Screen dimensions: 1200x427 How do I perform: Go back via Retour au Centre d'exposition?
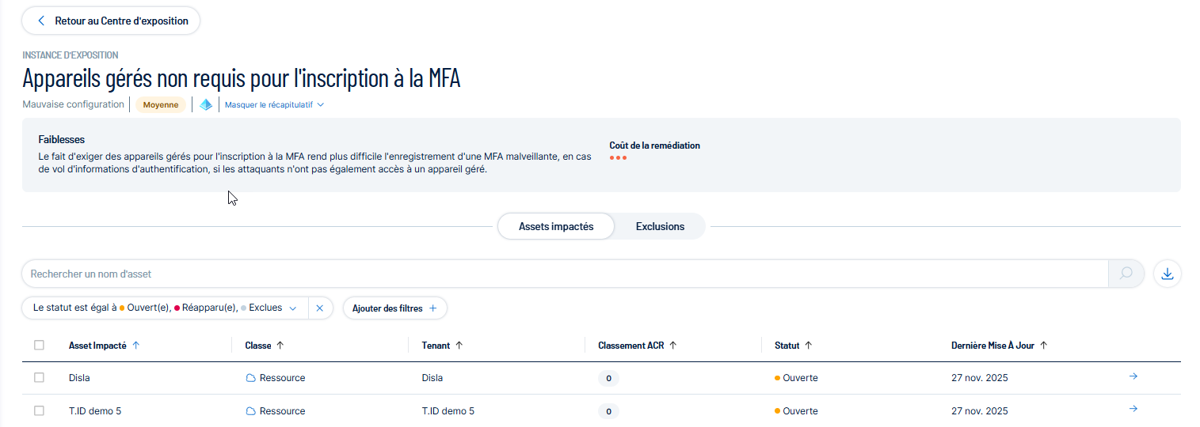[111, 21]
